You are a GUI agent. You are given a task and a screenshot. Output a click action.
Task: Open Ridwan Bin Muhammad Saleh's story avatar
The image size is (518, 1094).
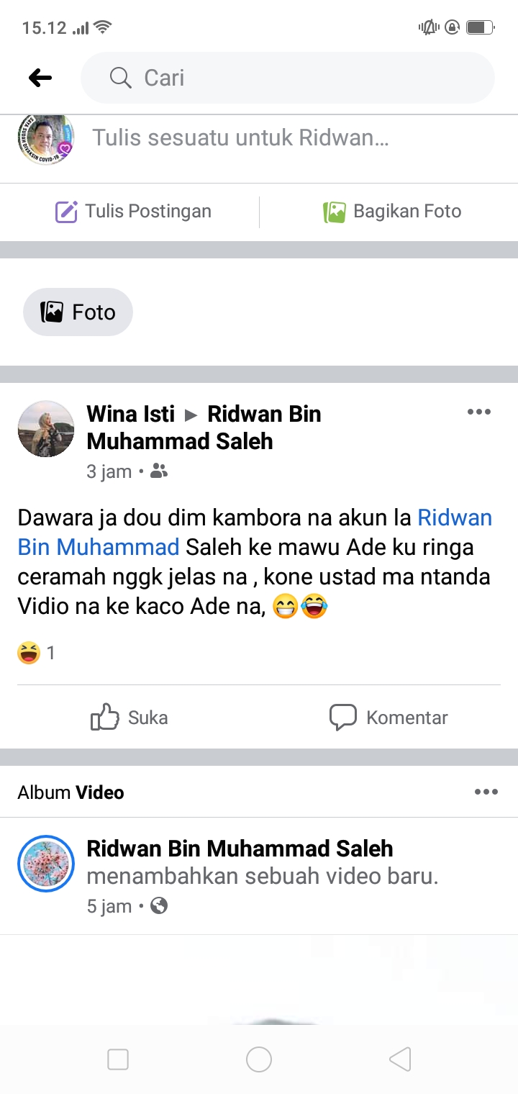click(45, 863)
